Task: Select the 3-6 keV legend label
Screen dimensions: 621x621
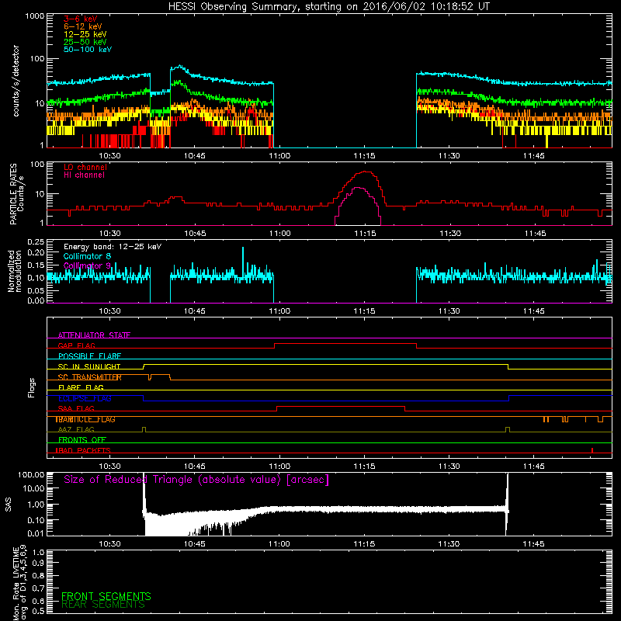Action: click(x=80, y=19)
